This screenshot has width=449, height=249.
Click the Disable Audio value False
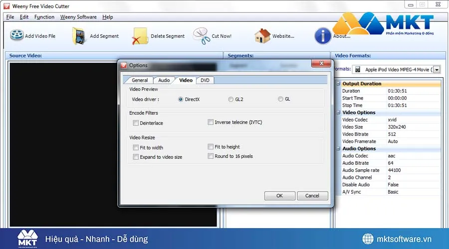pyautogui.click(x=393, y=185)
